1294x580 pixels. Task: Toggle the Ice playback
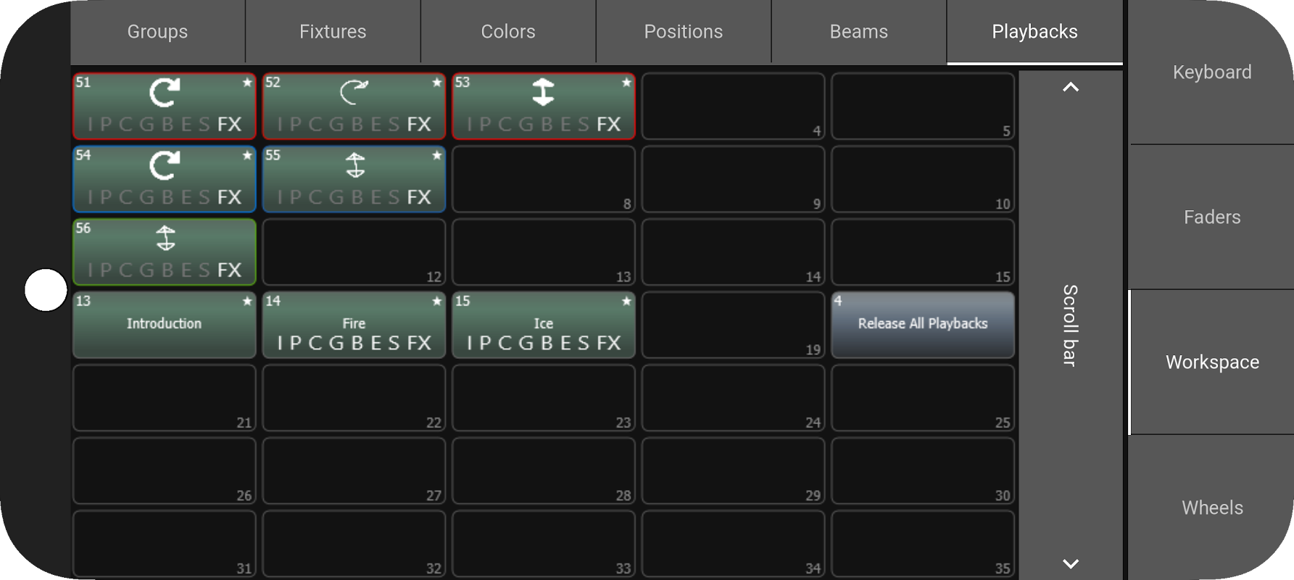click(x=544, y=325)
